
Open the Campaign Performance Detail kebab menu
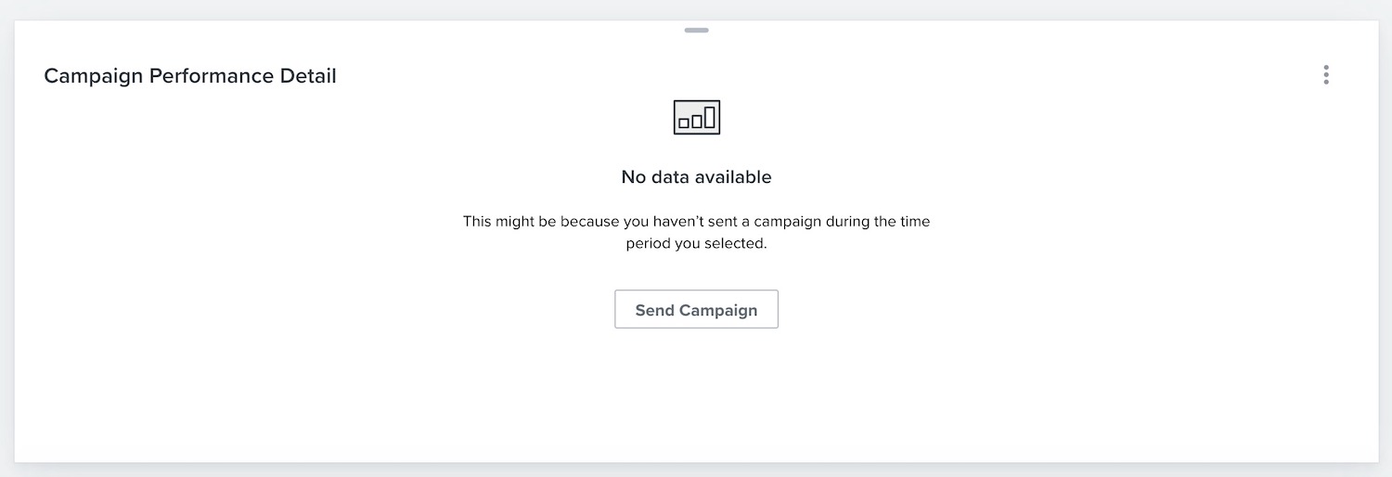[x=1326, y=75]
